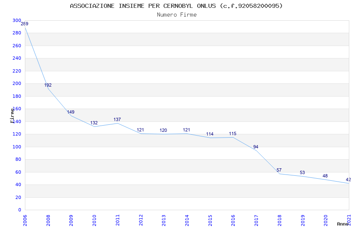Select the 120 data label at 2013
Viewport: 353px width, 228px height.
163,130
